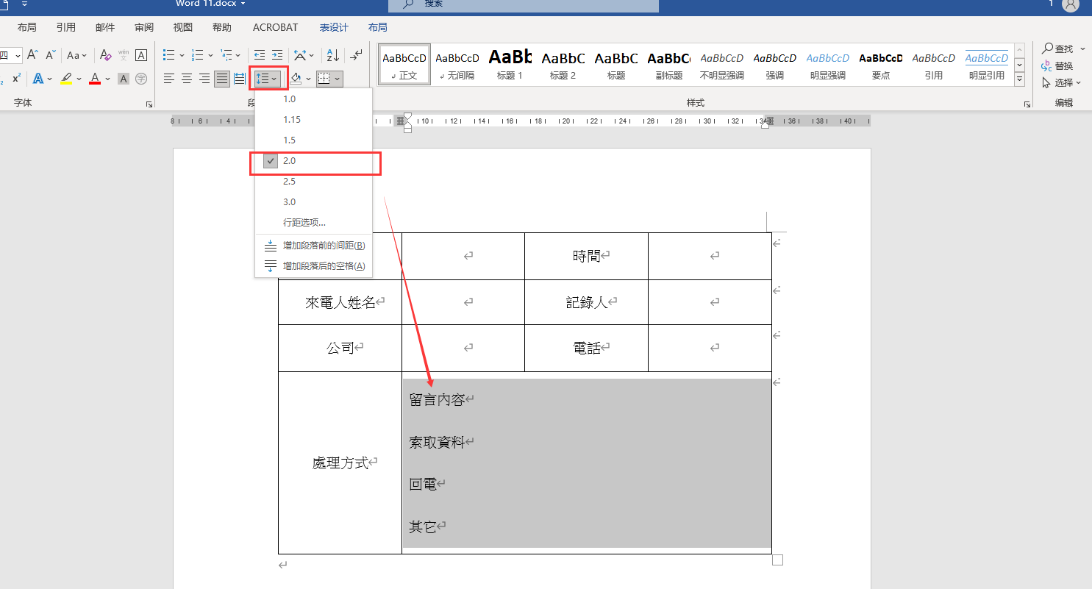This screenshot has width=1092, height=589.
Task: Click the Text Effects icon
Action: point(38,78)
